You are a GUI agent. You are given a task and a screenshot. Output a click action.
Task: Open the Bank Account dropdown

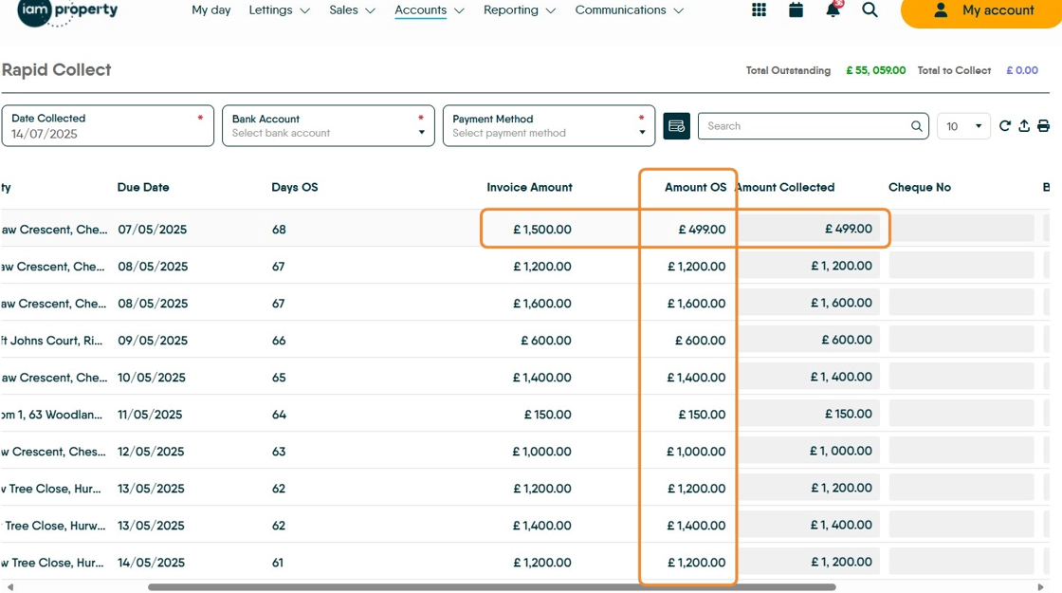tap(328, 126)
